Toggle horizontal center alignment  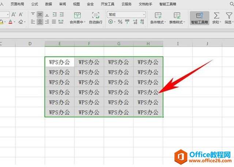40,22
